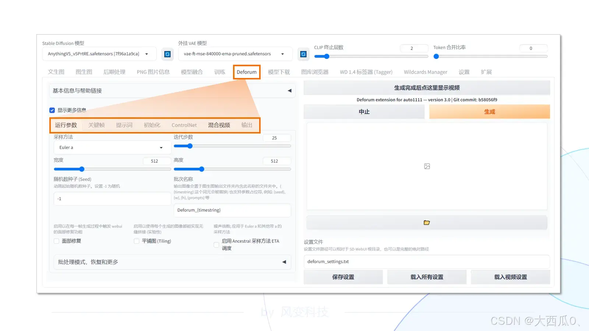Open the 采样方法 Euler a dropdown
Image resolution: width=589 pixels, height=331 pixels.
pyautogui.click(x=112, y=147)
